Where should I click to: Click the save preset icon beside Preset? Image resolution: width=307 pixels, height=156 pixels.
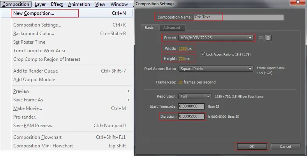point(260,38)
